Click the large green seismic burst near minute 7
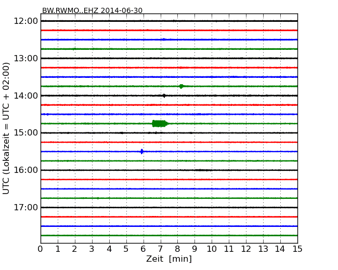The width and height of the screenshot is (338, 270). point(160,124)
